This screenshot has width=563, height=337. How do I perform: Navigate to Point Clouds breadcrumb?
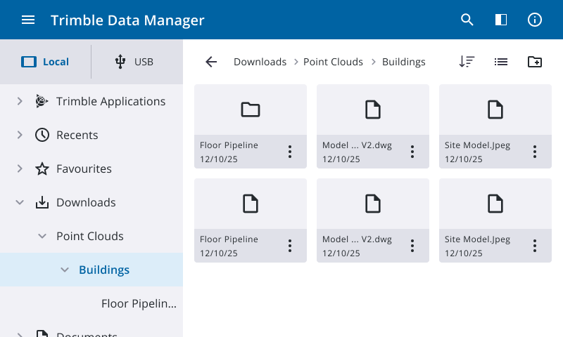333,62
